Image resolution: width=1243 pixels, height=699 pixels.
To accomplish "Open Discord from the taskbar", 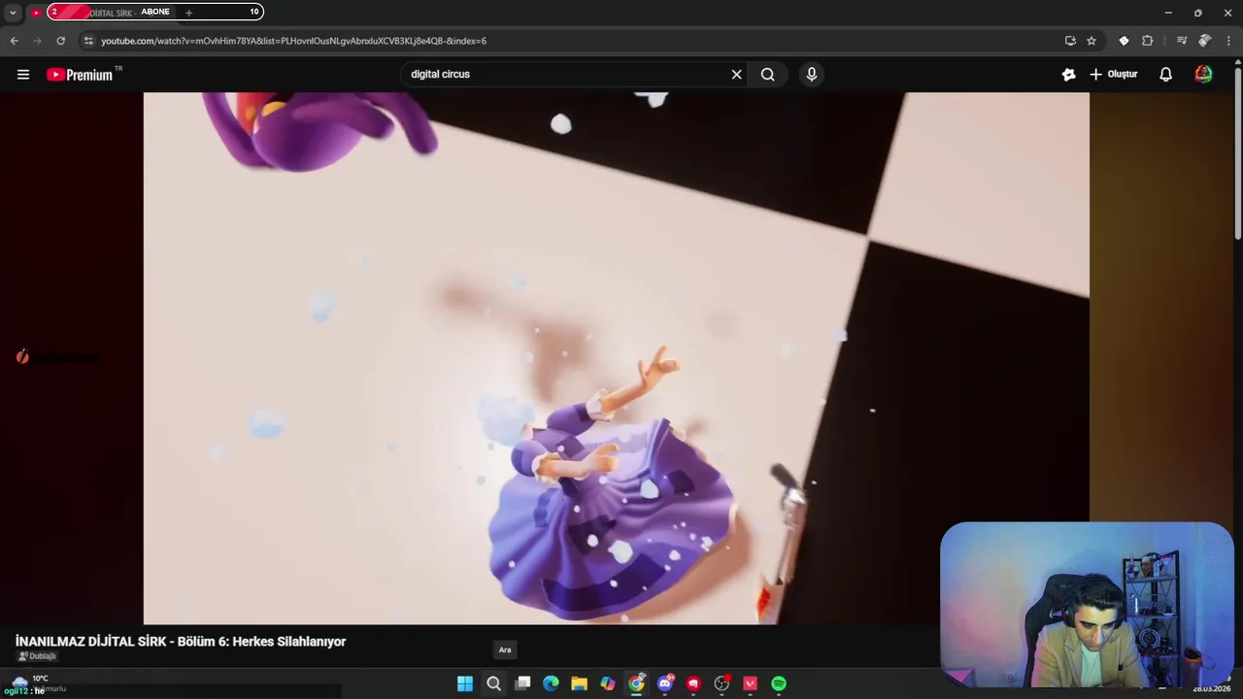I will [665, 683].
